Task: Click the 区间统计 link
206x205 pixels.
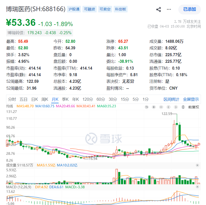Action: coord(171,99)
